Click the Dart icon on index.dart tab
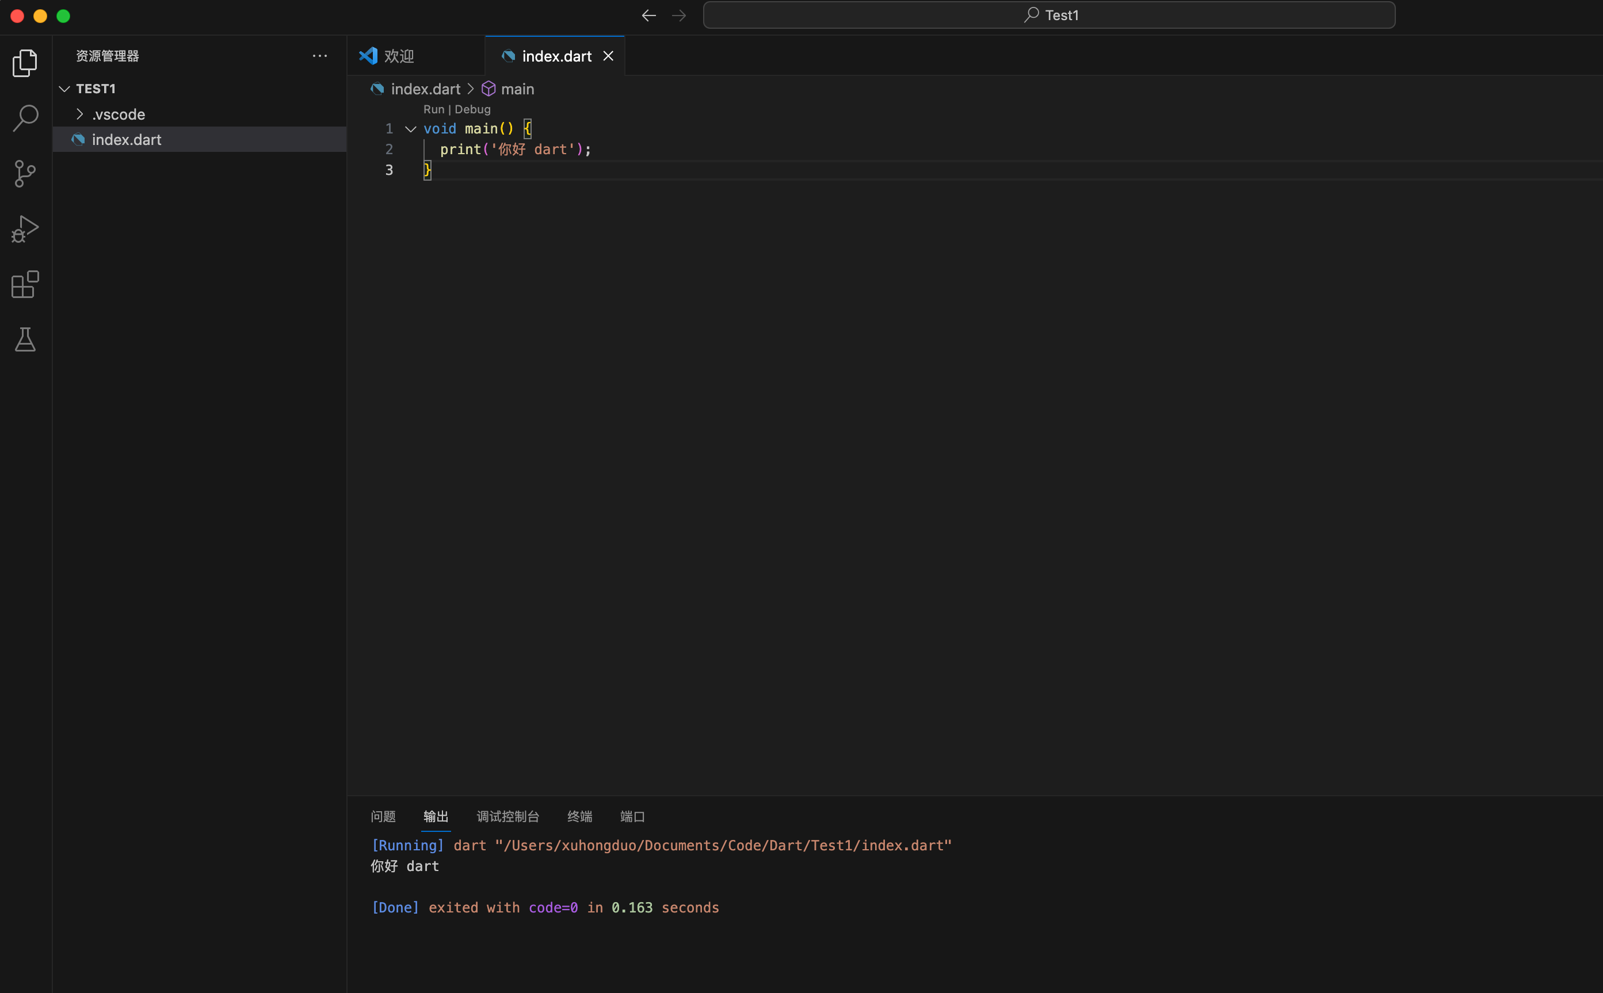This screenshot has height=993, width=1603. (x=508, y=56)
